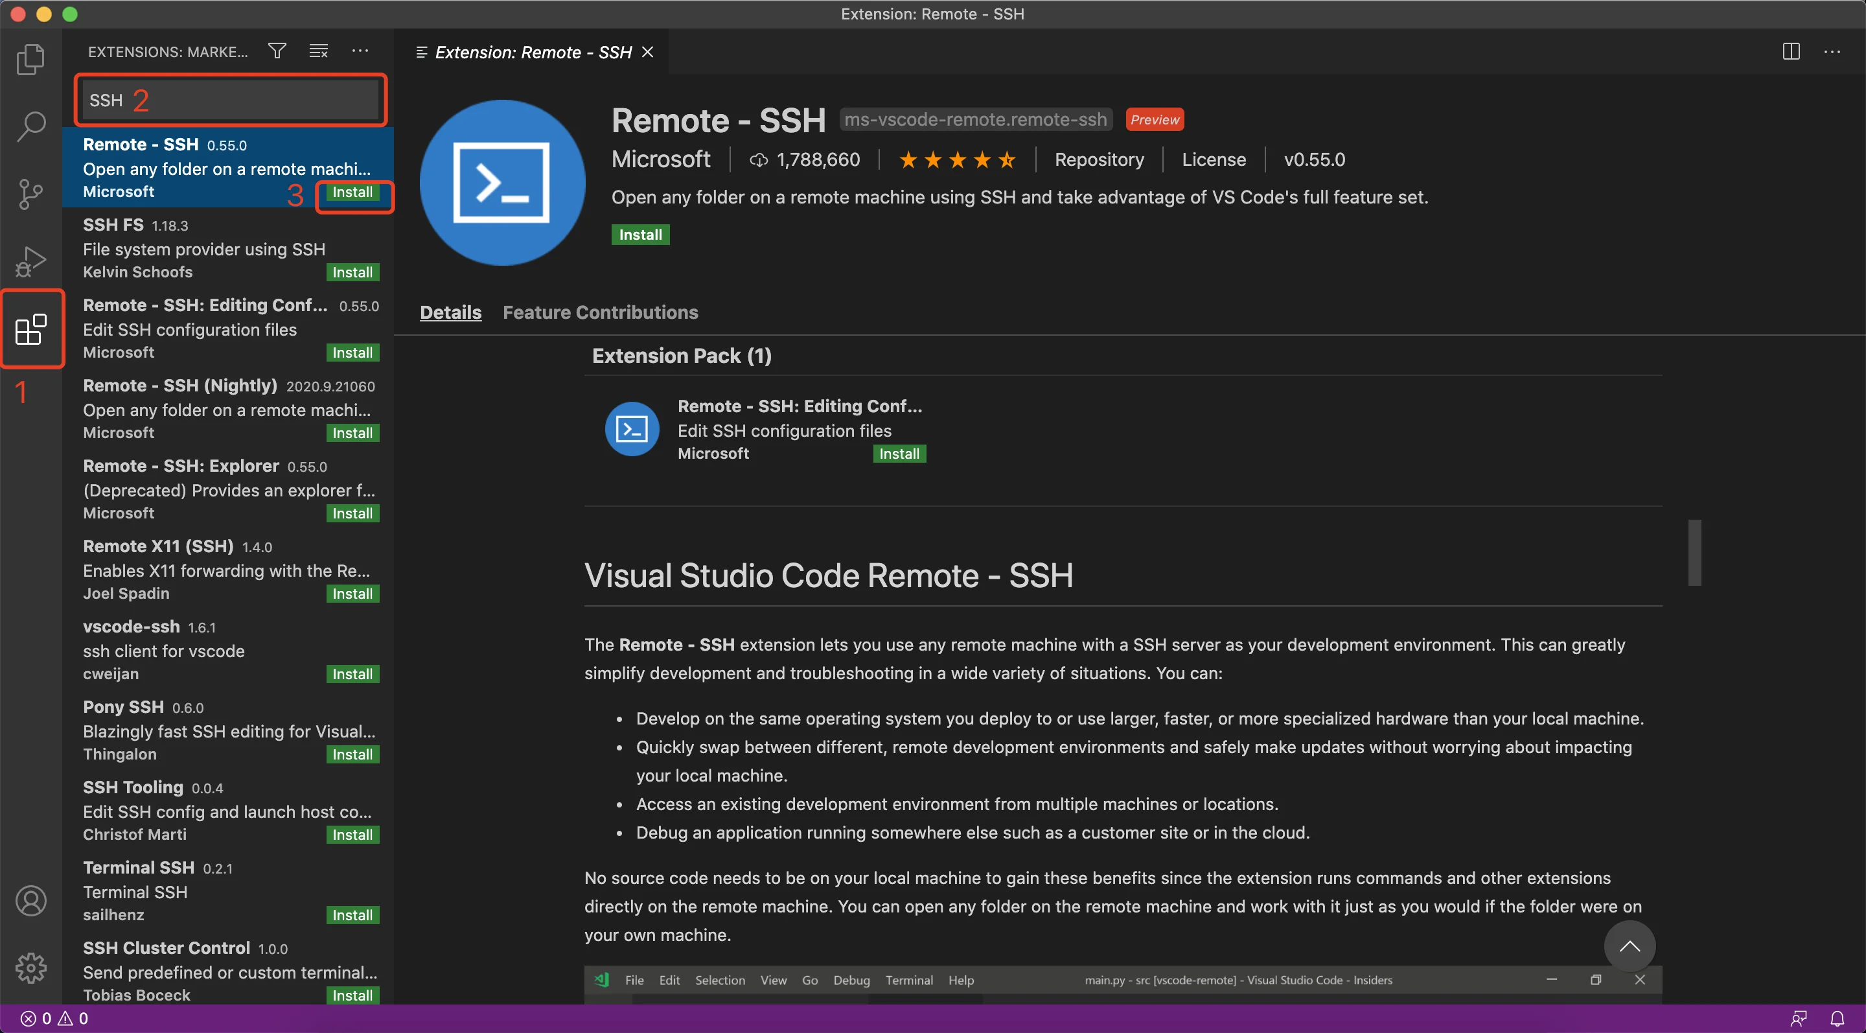Open the Search view

click(x=31, y=125)
